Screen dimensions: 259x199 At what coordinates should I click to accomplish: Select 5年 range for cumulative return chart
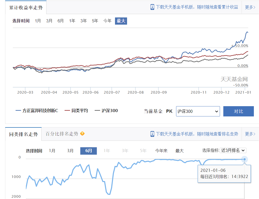[95, 21]
